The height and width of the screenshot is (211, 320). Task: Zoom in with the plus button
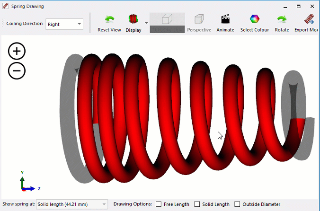pos(17,51)
